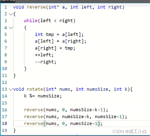The image size is (150, 136).
Task: Click 'numsSize-k' argument on line 17
Action: tap(76, 117)
